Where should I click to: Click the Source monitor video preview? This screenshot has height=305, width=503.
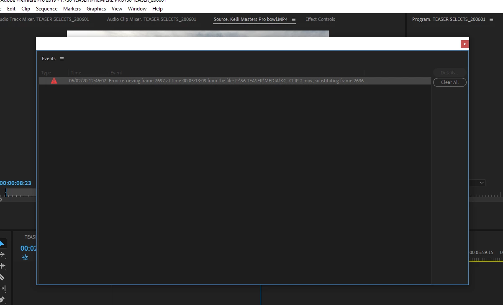[198, 34]
